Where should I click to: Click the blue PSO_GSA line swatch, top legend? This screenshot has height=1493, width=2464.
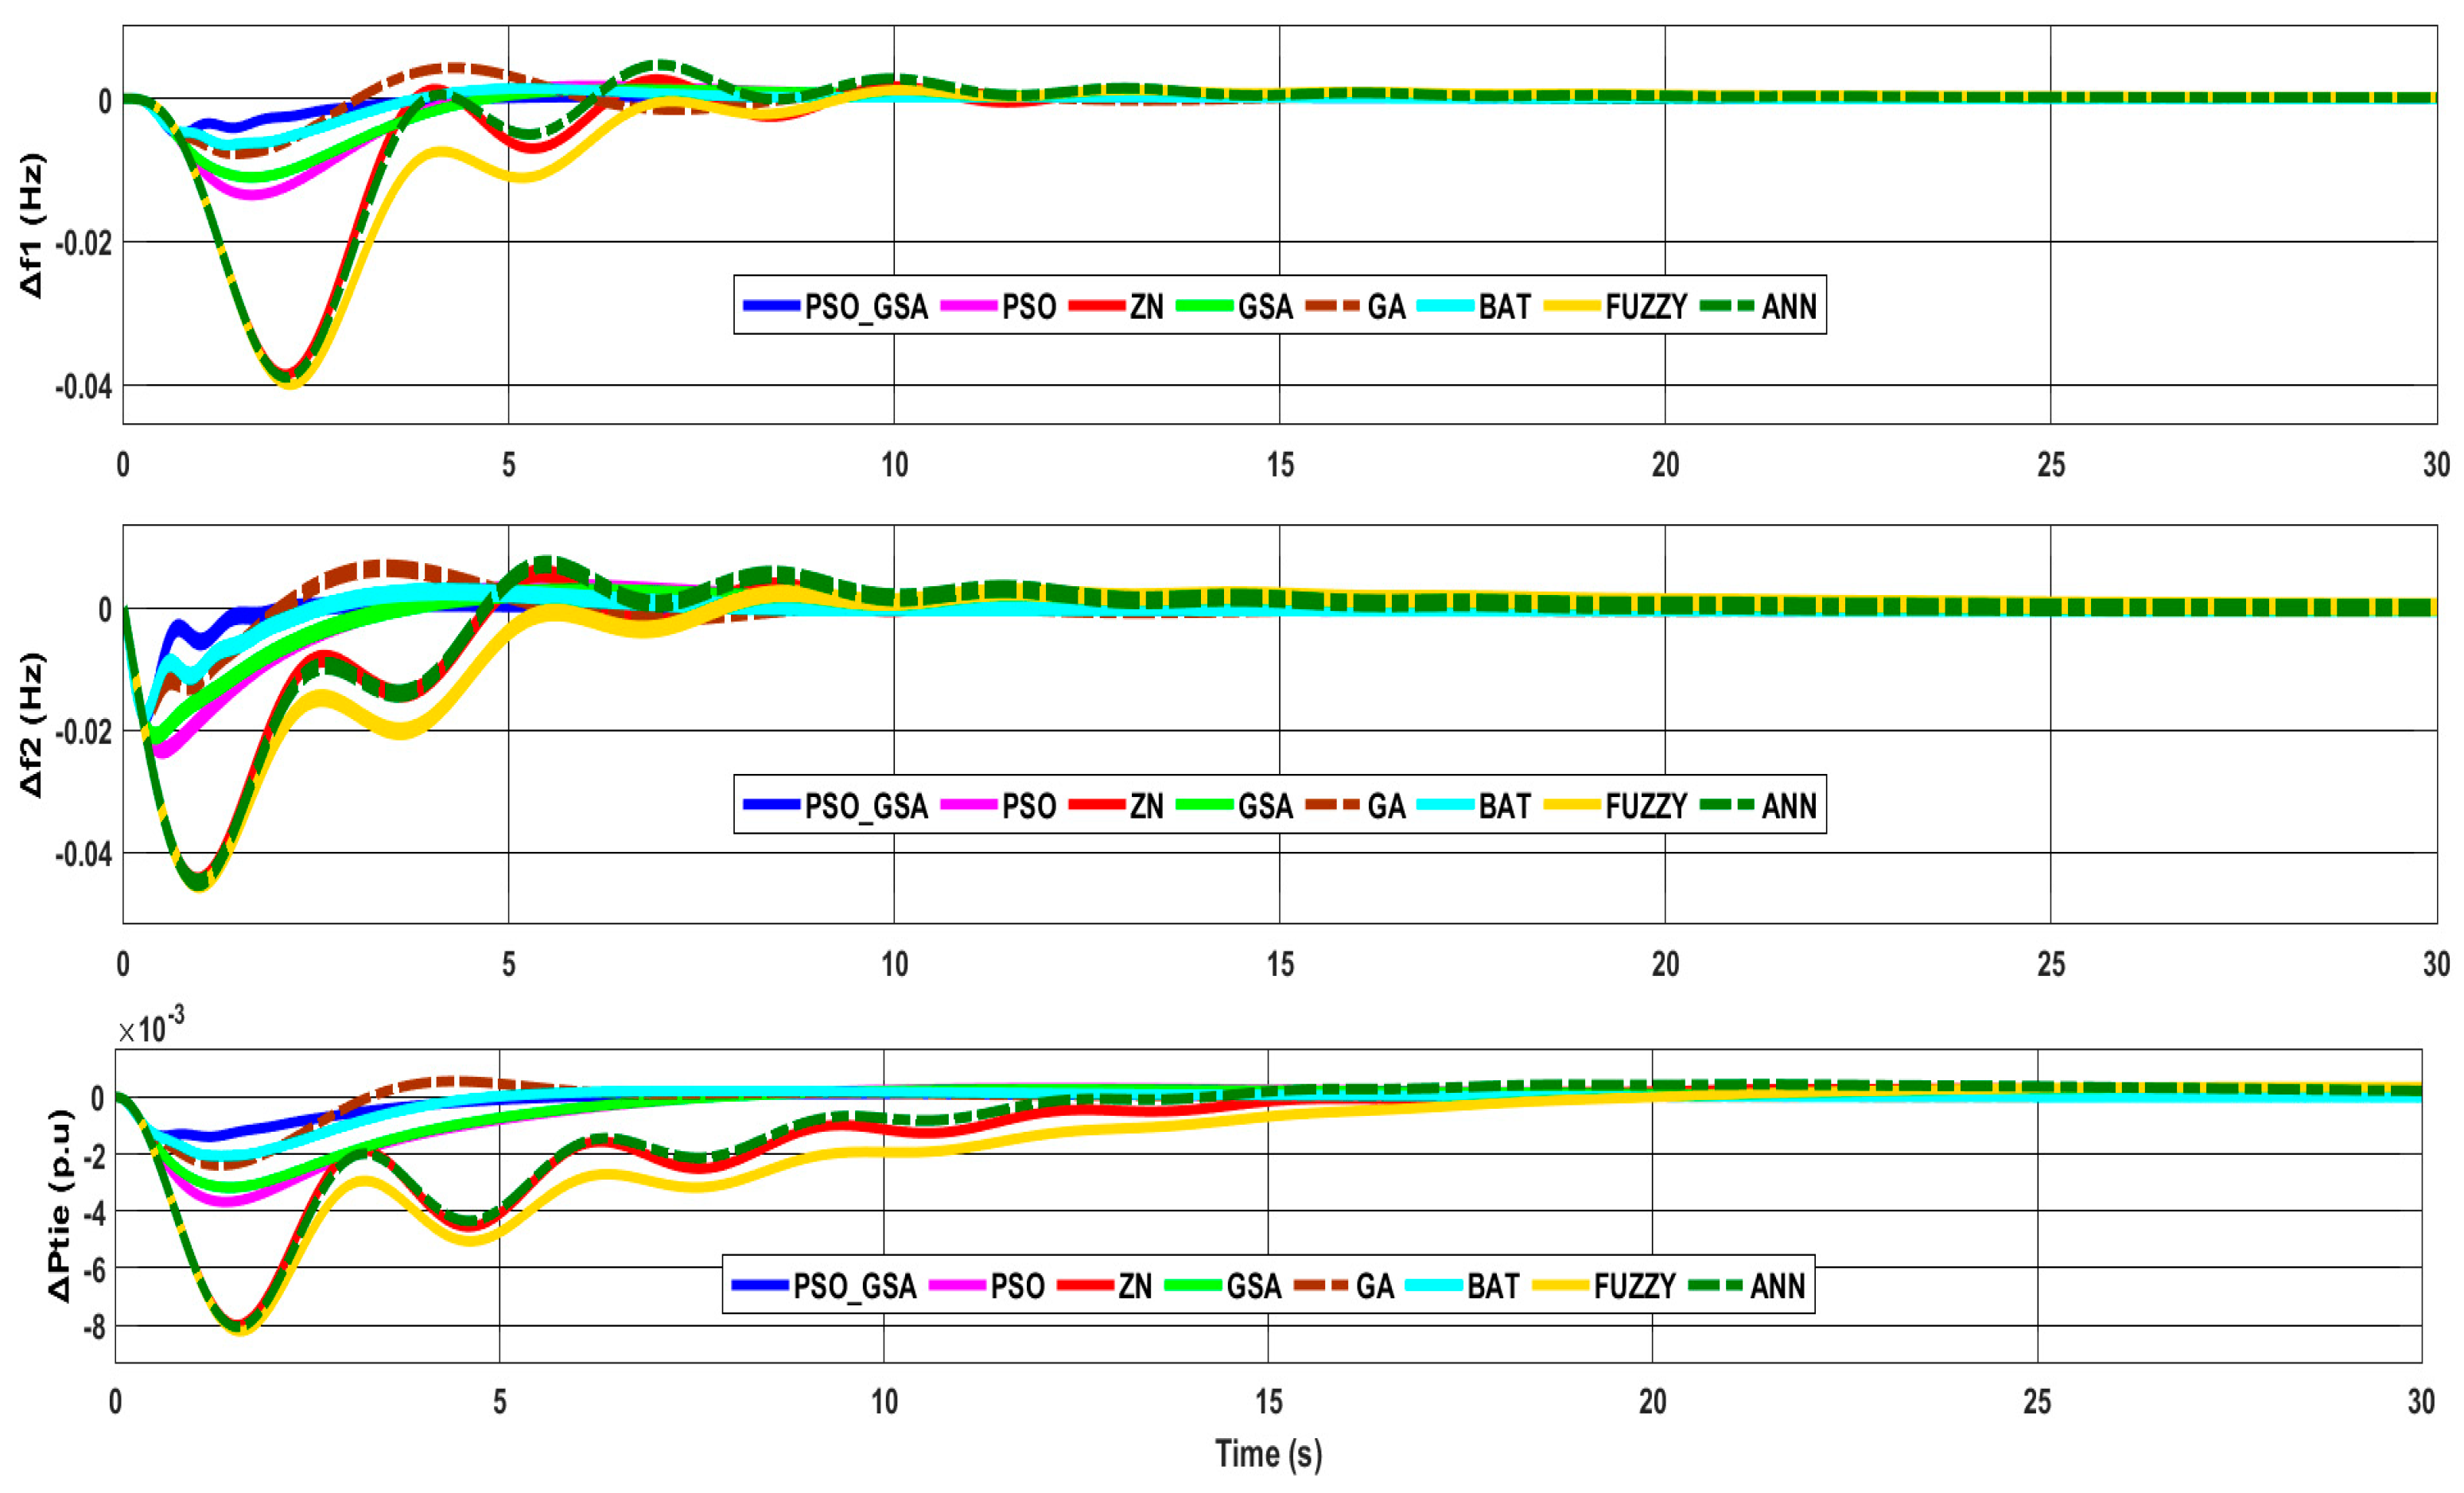pyautogui.click(x=771, y=306)
